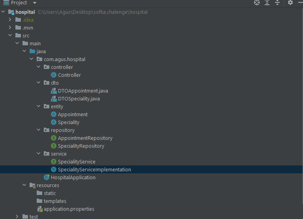Click the Collapse All toolbar icon
303x219 pixels.
pyautogui.click(x=277, y=2)
